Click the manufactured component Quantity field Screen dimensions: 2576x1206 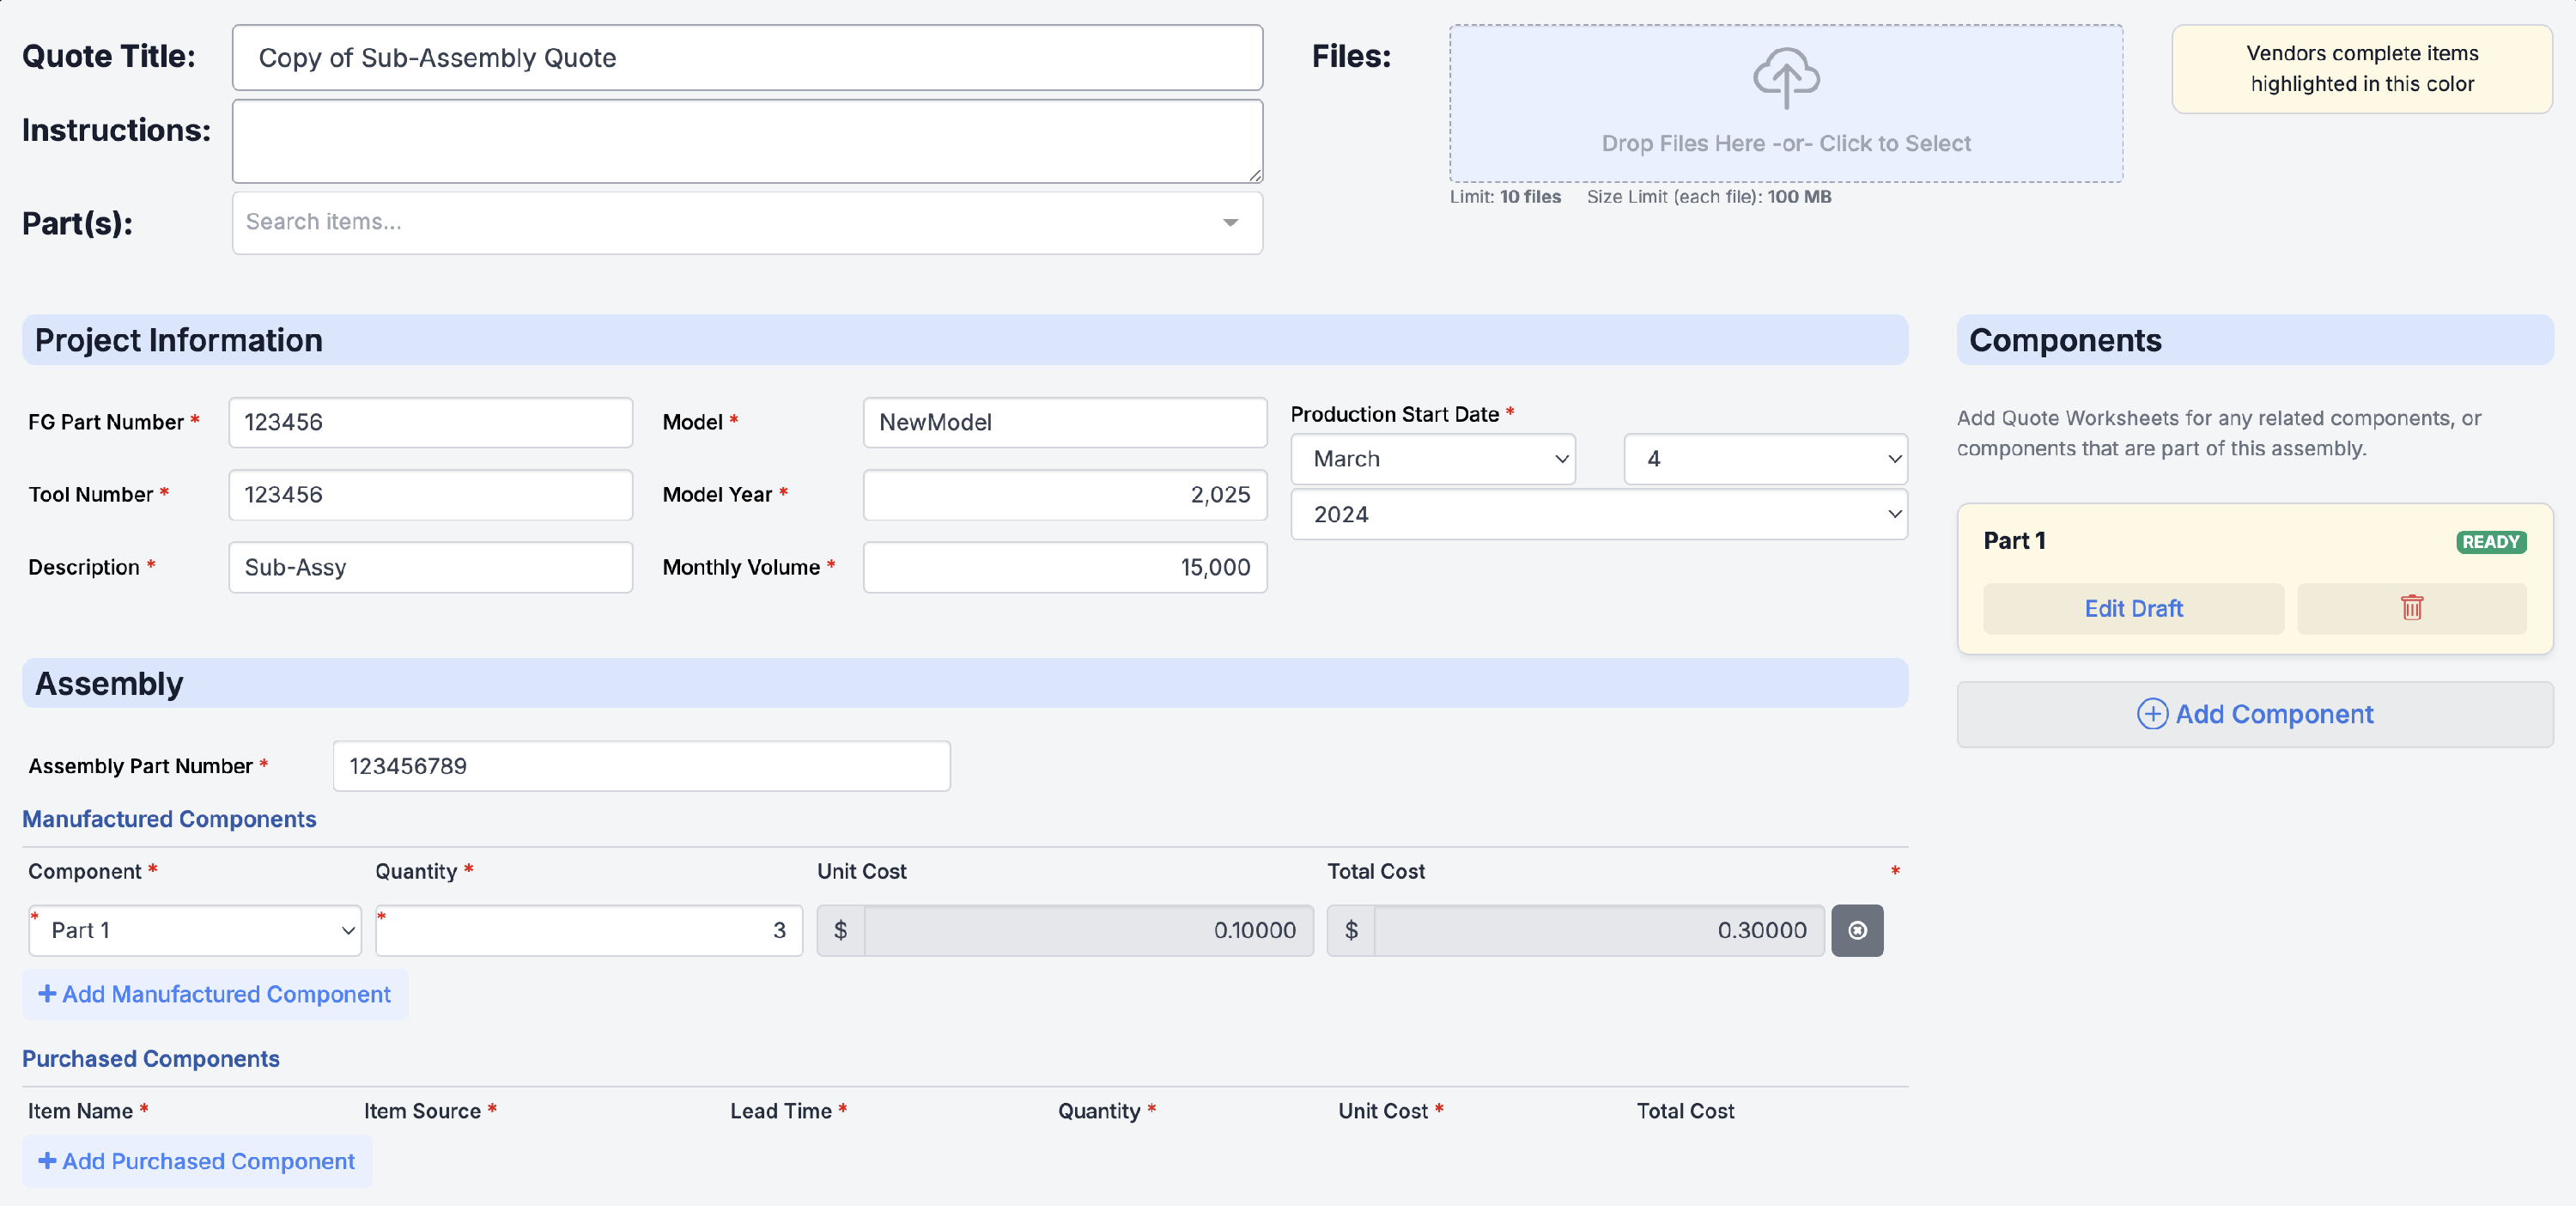[x=589, y=930]
